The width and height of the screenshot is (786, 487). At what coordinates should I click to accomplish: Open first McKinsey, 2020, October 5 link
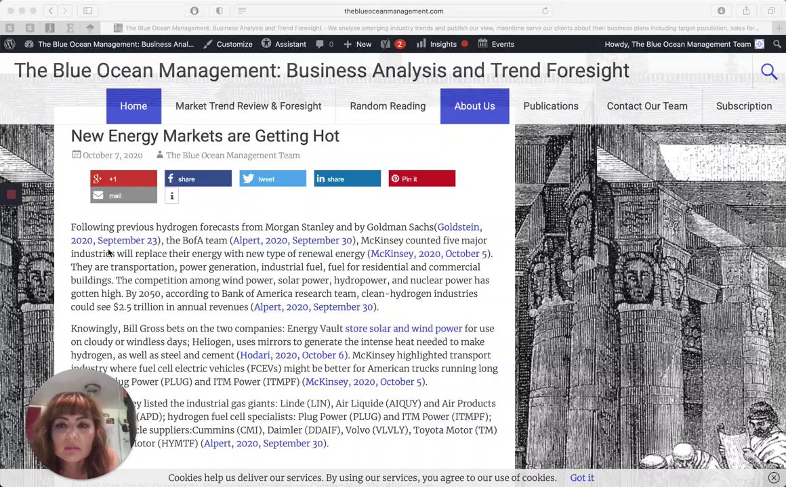(429, 254)
